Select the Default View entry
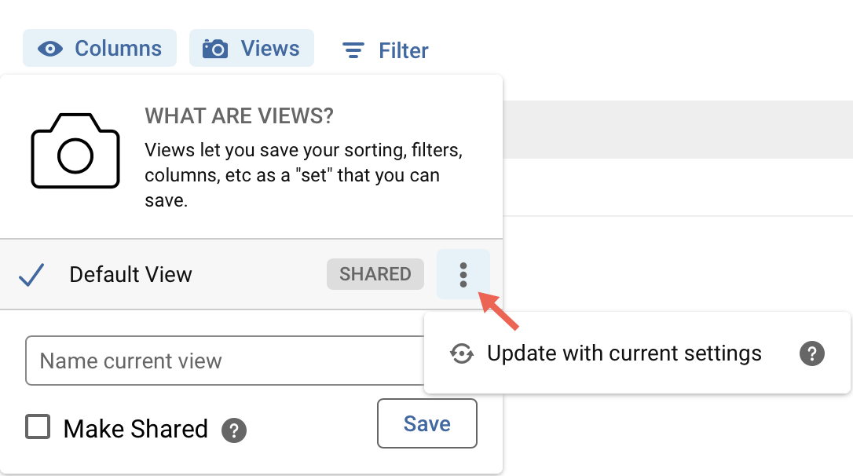Screen dimensions: 853x476 (x=130, y=274)
